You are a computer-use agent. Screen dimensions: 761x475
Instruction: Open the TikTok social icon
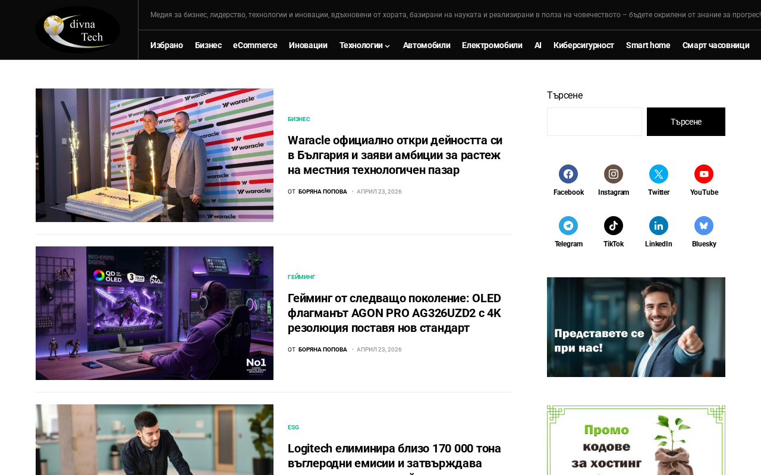pos(614,226)
